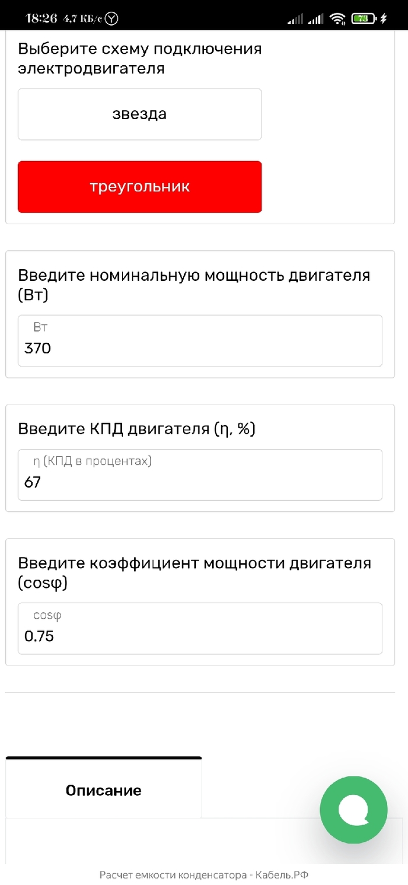
Task: Tap the 4,7 КБ/с network speed indicator
Action: pyautogui.click(x=82, y=19)
